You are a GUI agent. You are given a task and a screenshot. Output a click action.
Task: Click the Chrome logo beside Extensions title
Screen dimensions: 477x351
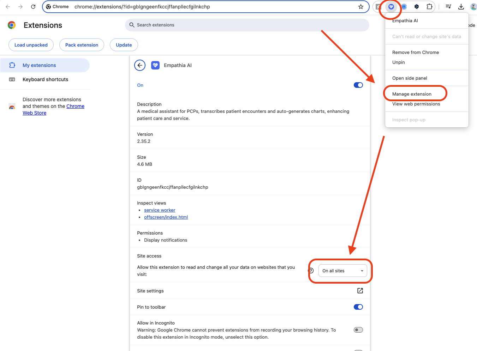pos(12,25)
